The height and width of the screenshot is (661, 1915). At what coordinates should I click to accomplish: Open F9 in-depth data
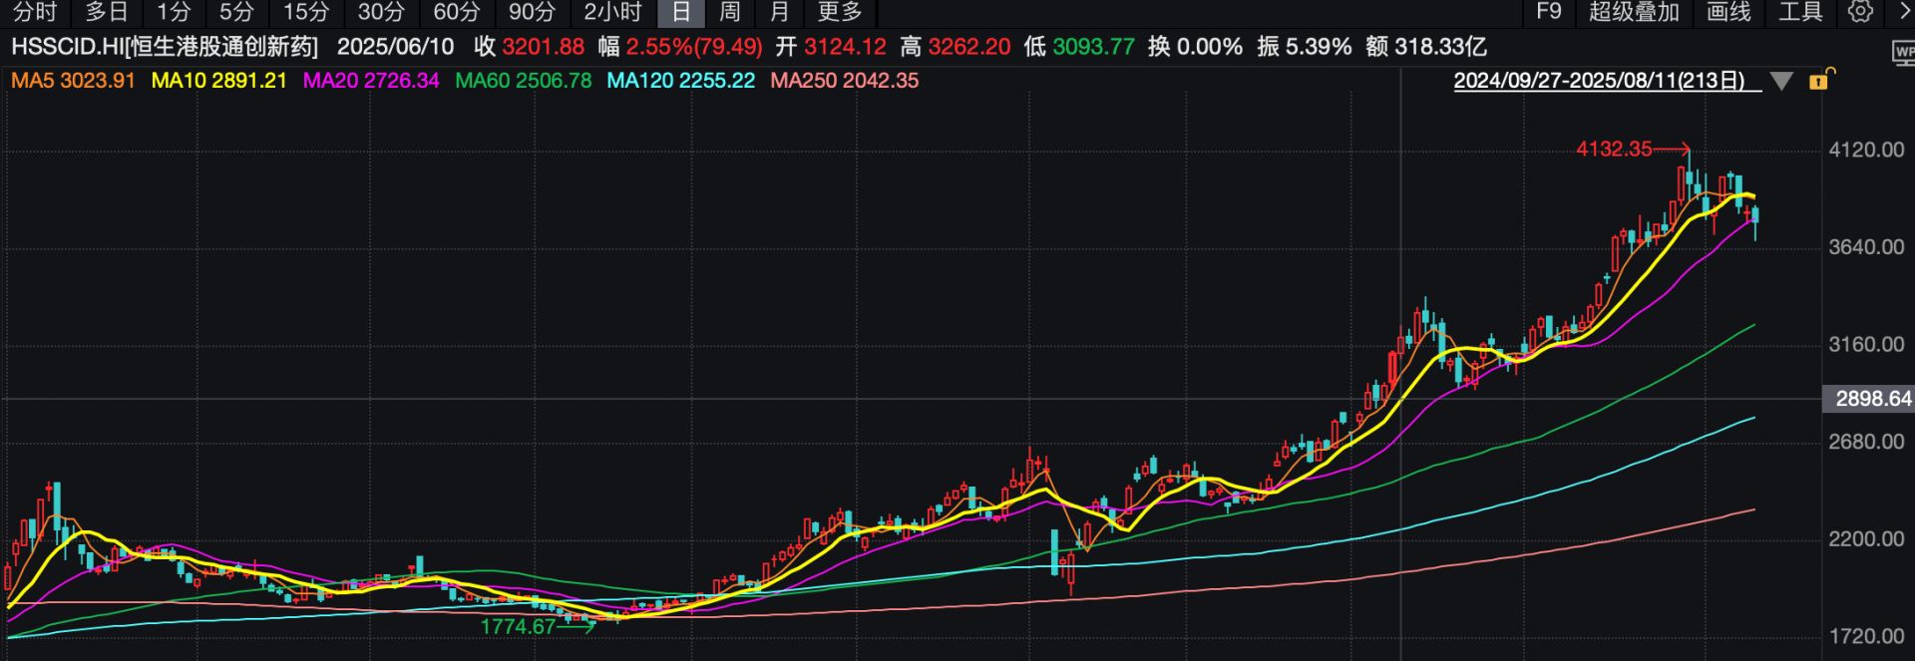pos(1548,12)
